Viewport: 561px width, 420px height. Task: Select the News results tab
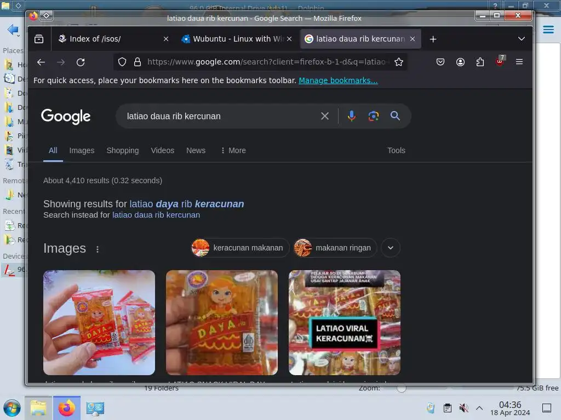pos(196,150)
